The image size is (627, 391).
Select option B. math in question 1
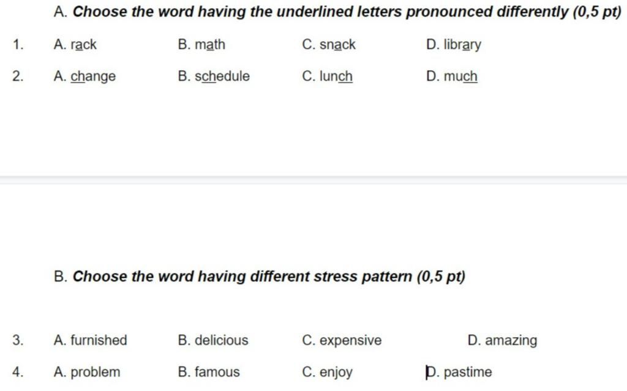tap(201, 45)
